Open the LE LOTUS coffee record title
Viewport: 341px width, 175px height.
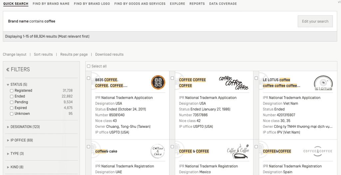[x=281, y=83]
